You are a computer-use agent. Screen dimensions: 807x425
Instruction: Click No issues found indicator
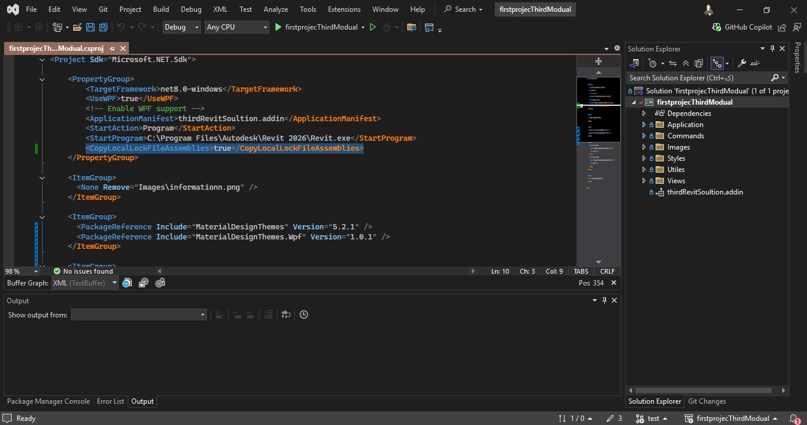83,271
